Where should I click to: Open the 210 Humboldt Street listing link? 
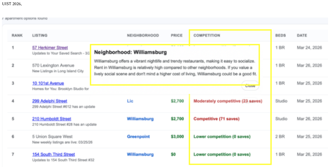click(x=52, y=119)
